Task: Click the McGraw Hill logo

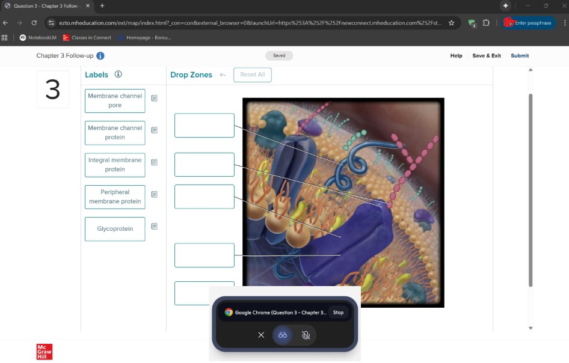Action: click(x=45, y=352)
